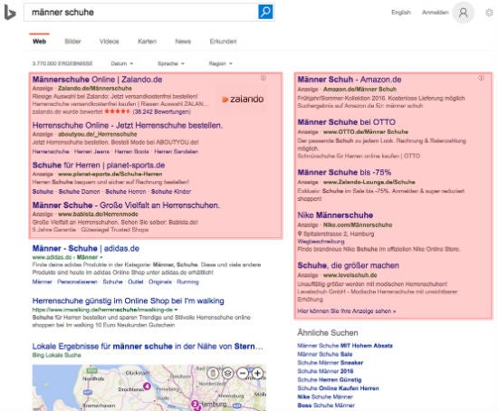Open related search Nike Schuhe Männer
Screen dimensions: 498x411
325,397
